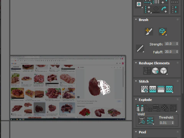Click the Relax Until Flat cube icon with lightning
184x138 pixels.
pos(155,71)
